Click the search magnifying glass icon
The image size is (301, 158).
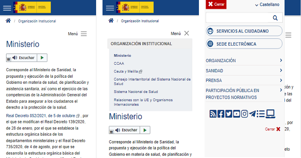(275, 18)
